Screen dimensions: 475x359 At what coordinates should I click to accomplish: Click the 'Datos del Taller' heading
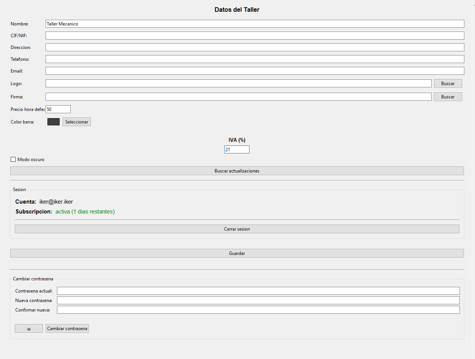pos(237,10)
